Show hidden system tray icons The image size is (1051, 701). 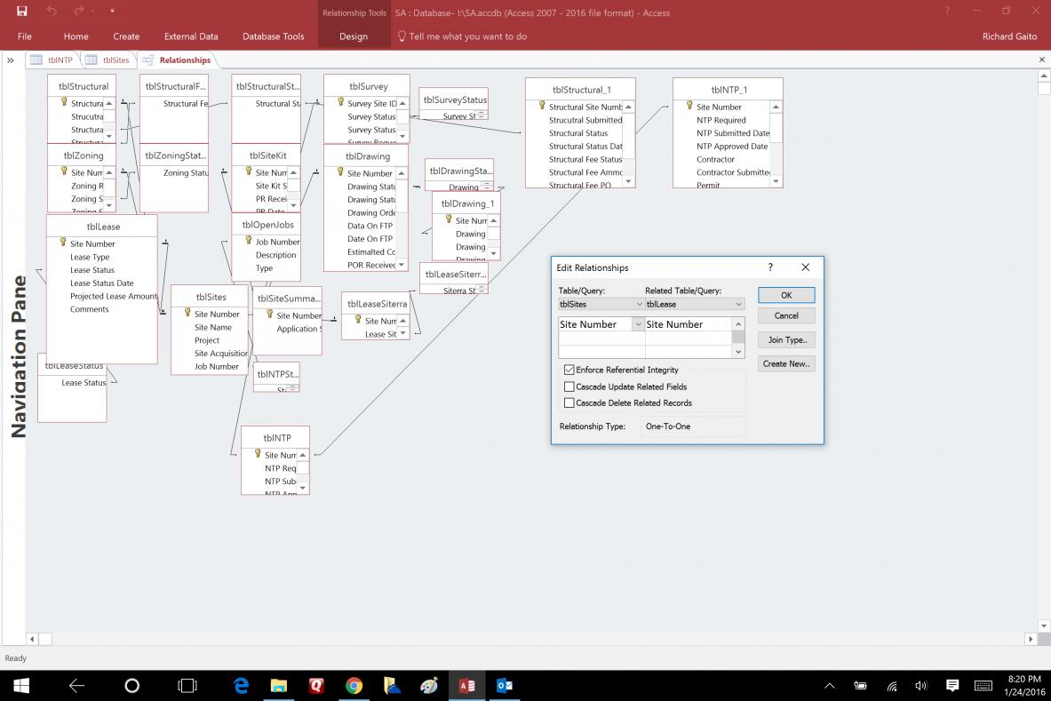click(829, 686)
